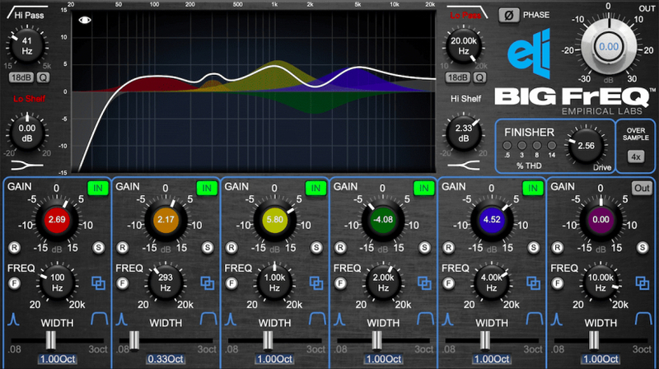Disable the orange band IN button
Screen dimensions: 659x369
click(x=207, y=188)
